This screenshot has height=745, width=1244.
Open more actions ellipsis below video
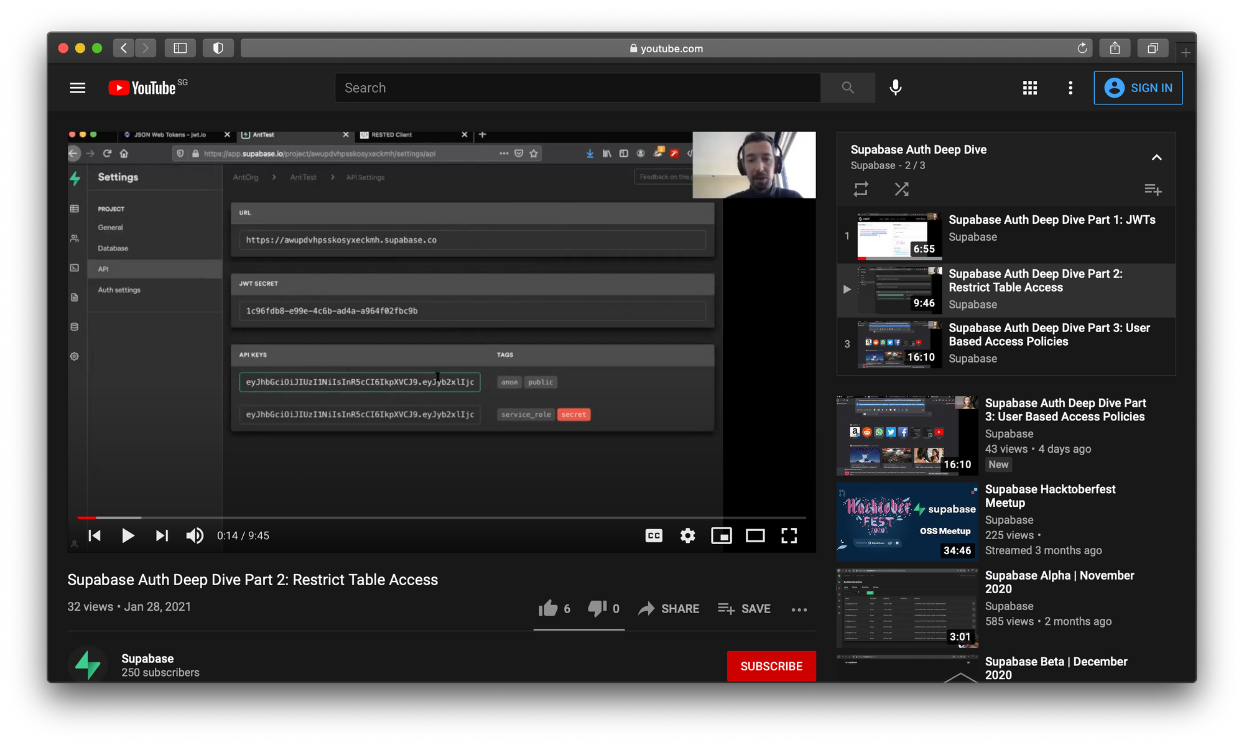(x=799, y=609)
